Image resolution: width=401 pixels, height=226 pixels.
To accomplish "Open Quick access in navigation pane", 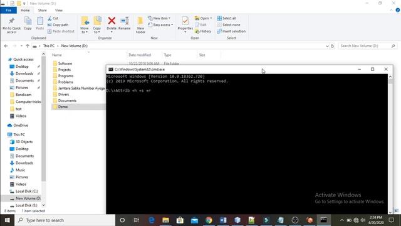I will (x=23, y=60).
